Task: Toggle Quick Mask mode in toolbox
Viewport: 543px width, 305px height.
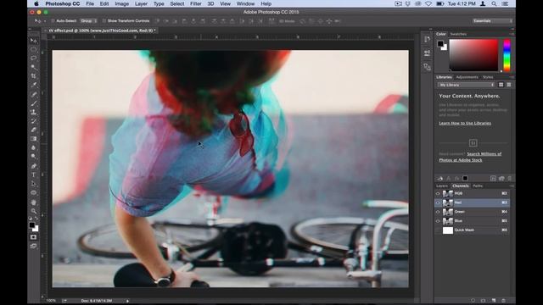Action: [x=34, y=237]
